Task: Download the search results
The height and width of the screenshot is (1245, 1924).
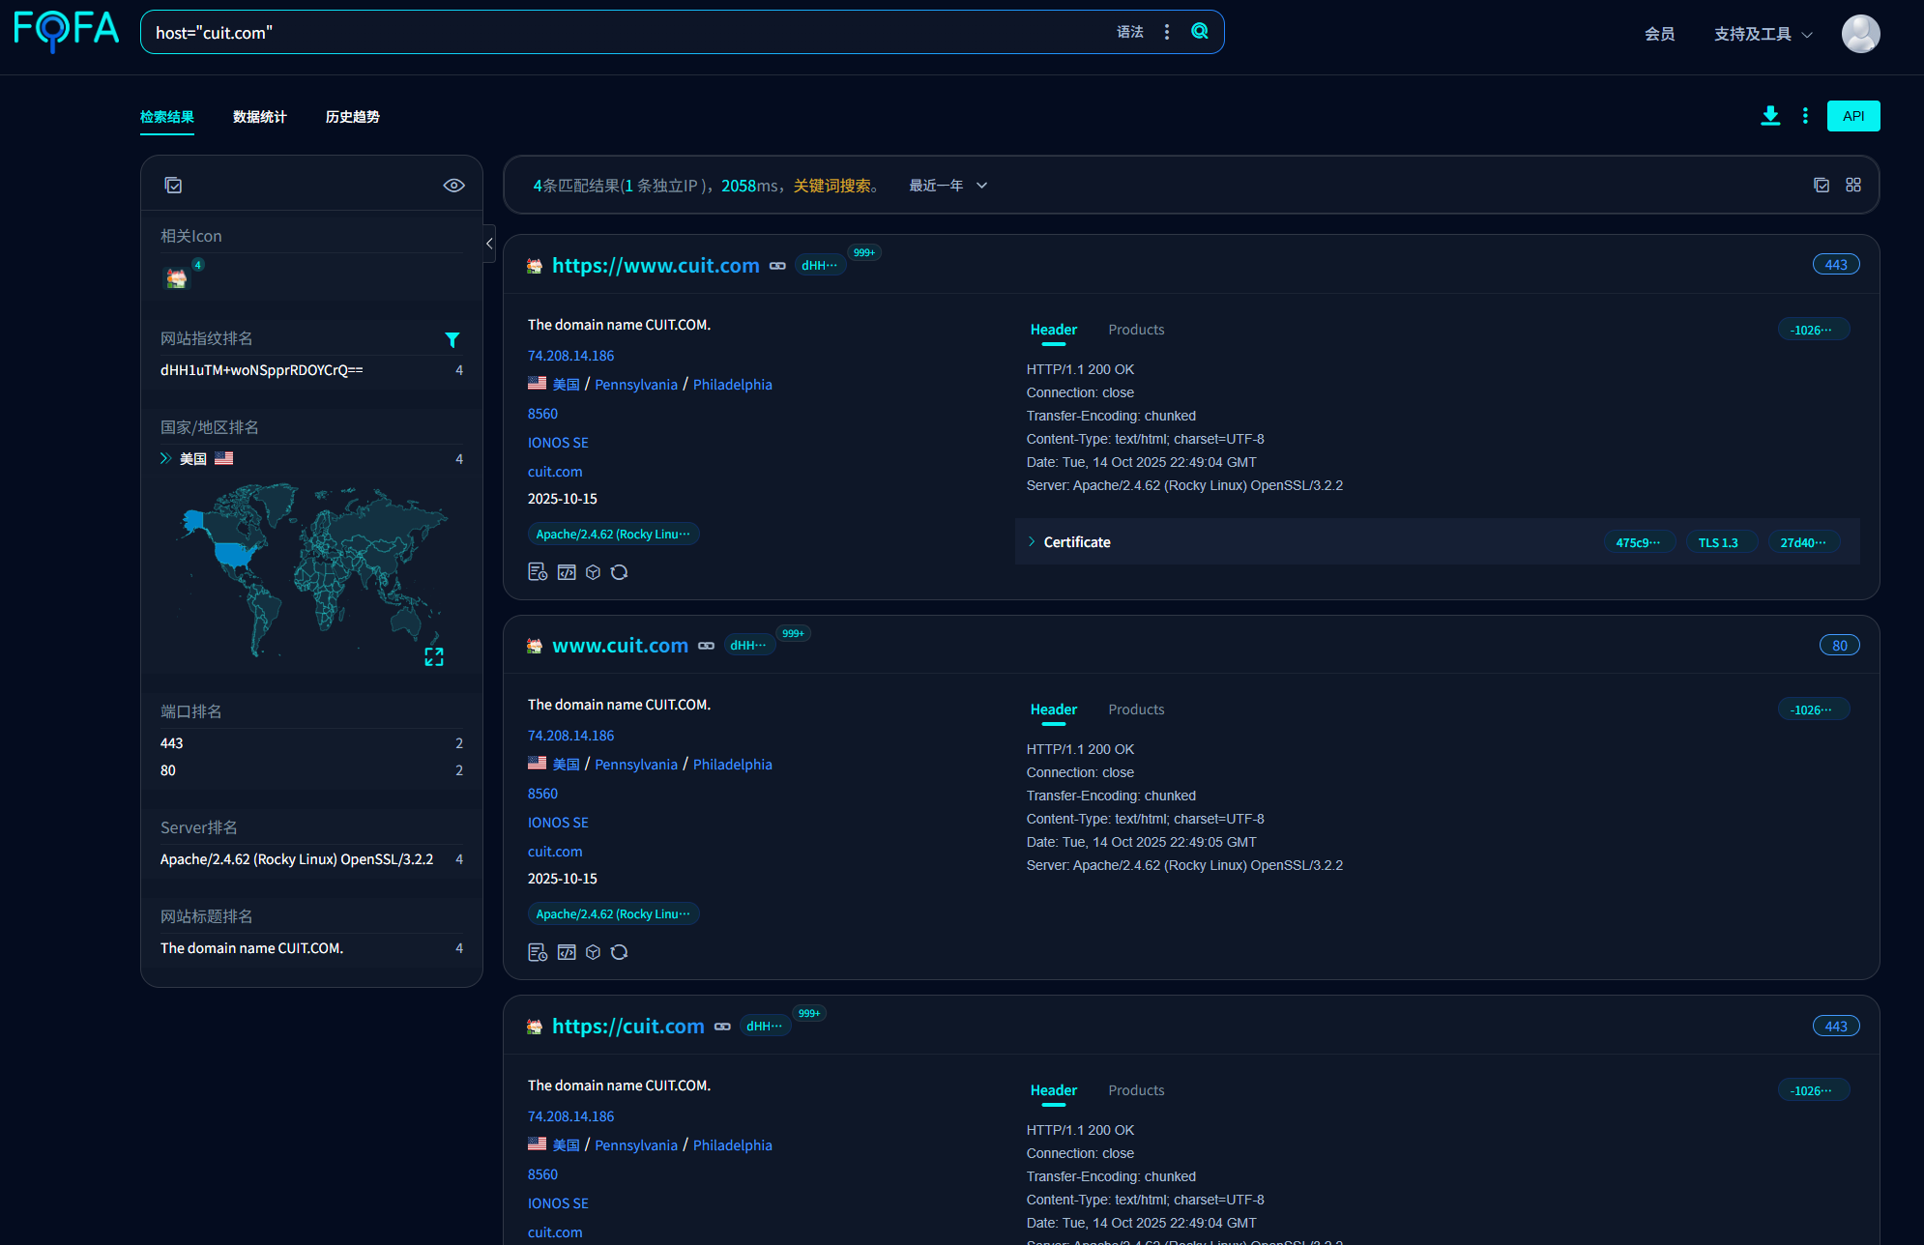Action: (x=1770, y=116)
